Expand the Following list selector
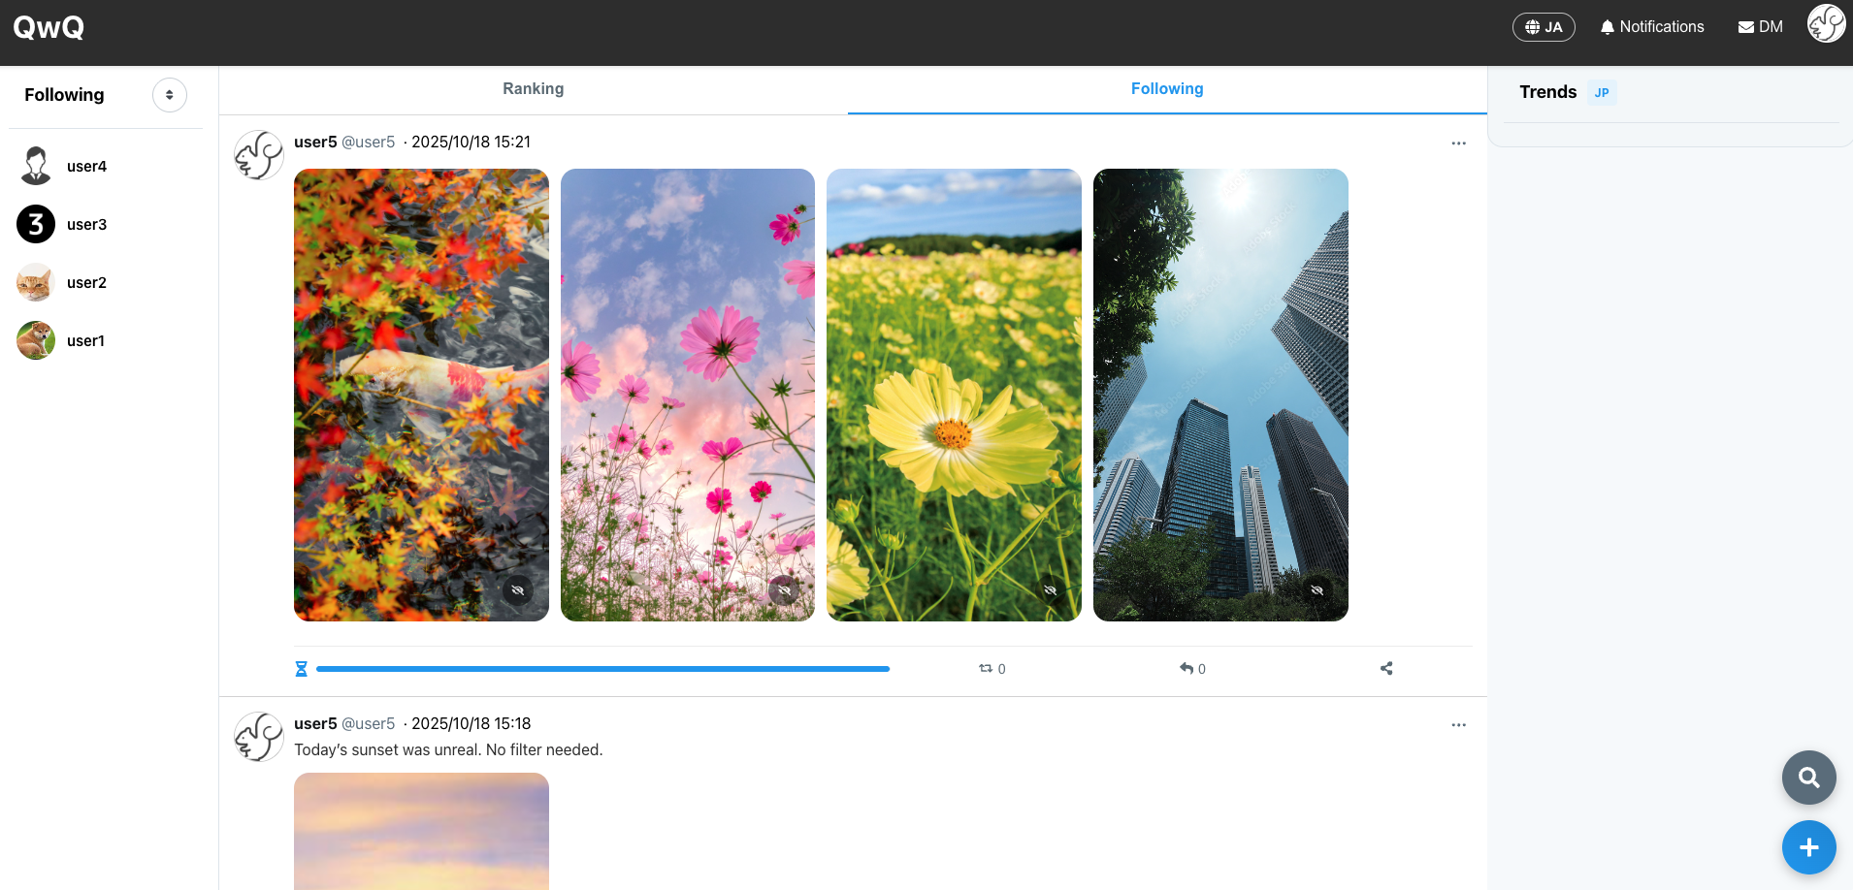1853x890 pixels. click(x=170, y=95)
